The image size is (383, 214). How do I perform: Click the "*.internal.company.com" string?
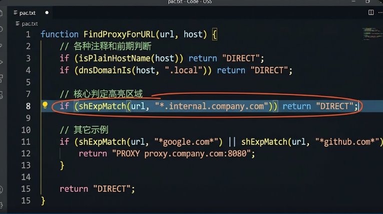212,106
